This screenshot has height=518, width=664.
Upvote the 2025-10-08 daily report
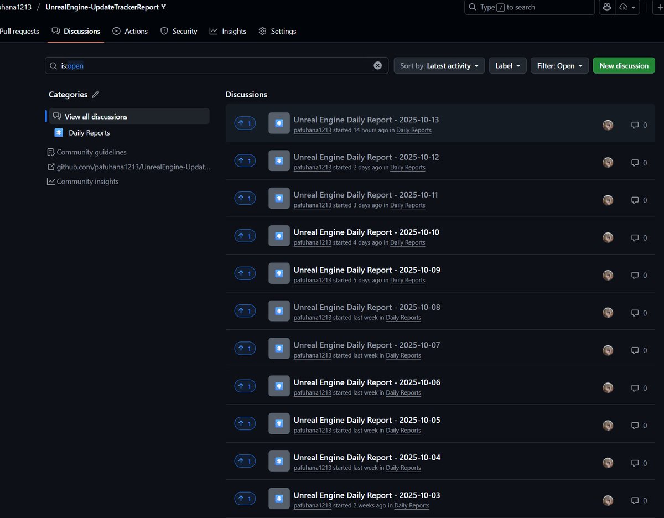click(245, 311)
